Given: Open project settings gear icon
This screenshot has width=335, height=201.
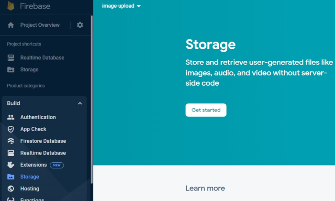Looking at the screenshot, I should 80,25.
